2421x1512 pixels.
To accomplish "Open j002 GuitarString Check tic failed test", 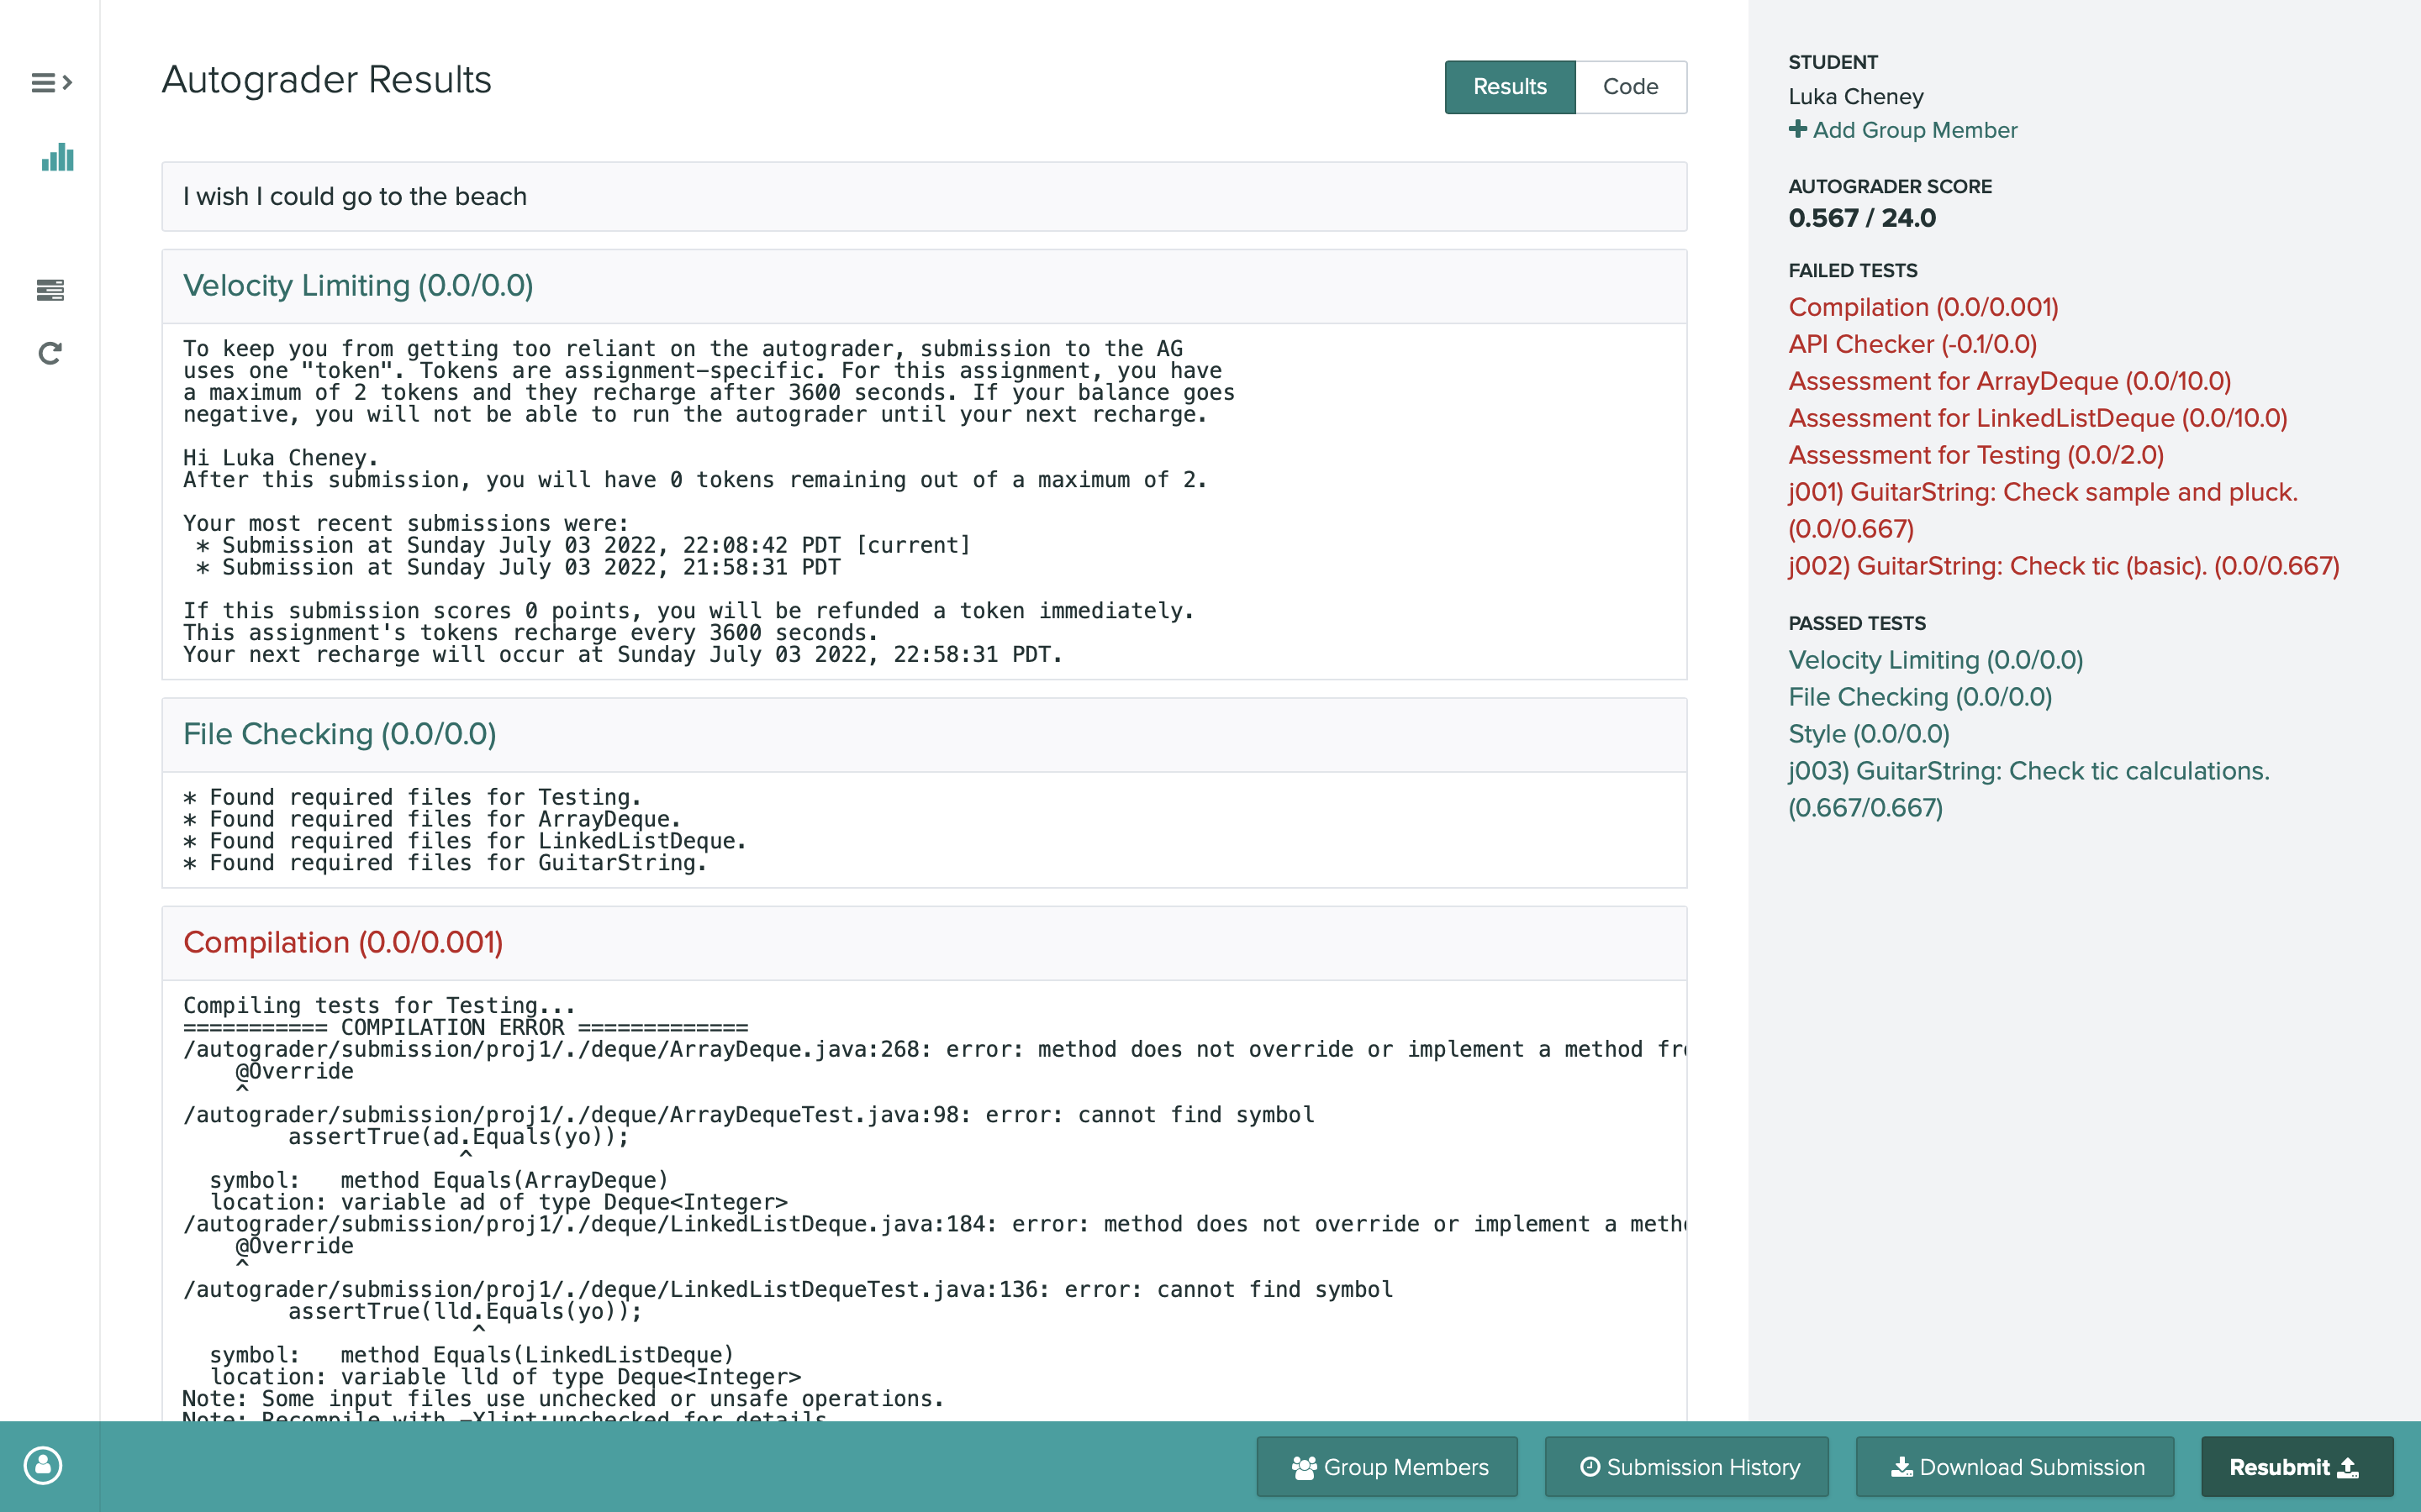I will 2063,566.
